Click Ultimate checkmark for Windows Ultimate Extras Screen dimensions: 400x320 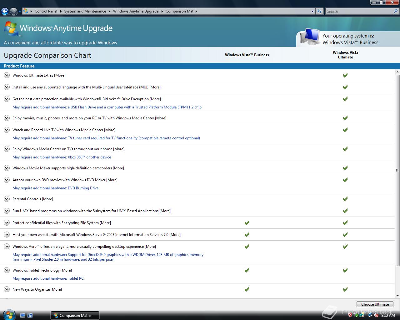tap(345, 75)
